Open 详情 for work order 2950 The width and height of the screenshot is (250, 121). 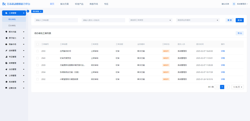pyautogui.click(x=223, y=51)
